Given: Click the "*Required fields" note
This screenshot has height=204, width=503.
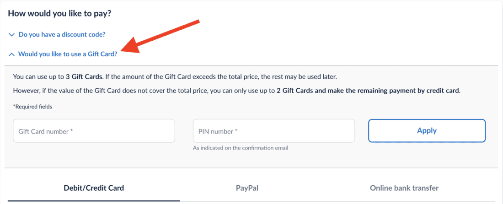Looking at the screenshot, I should pyautogui.click(x=32, y=107).
